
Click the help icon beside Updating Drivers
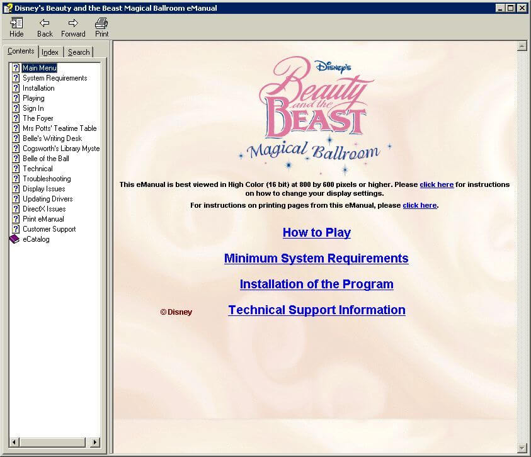coord(16,199)
